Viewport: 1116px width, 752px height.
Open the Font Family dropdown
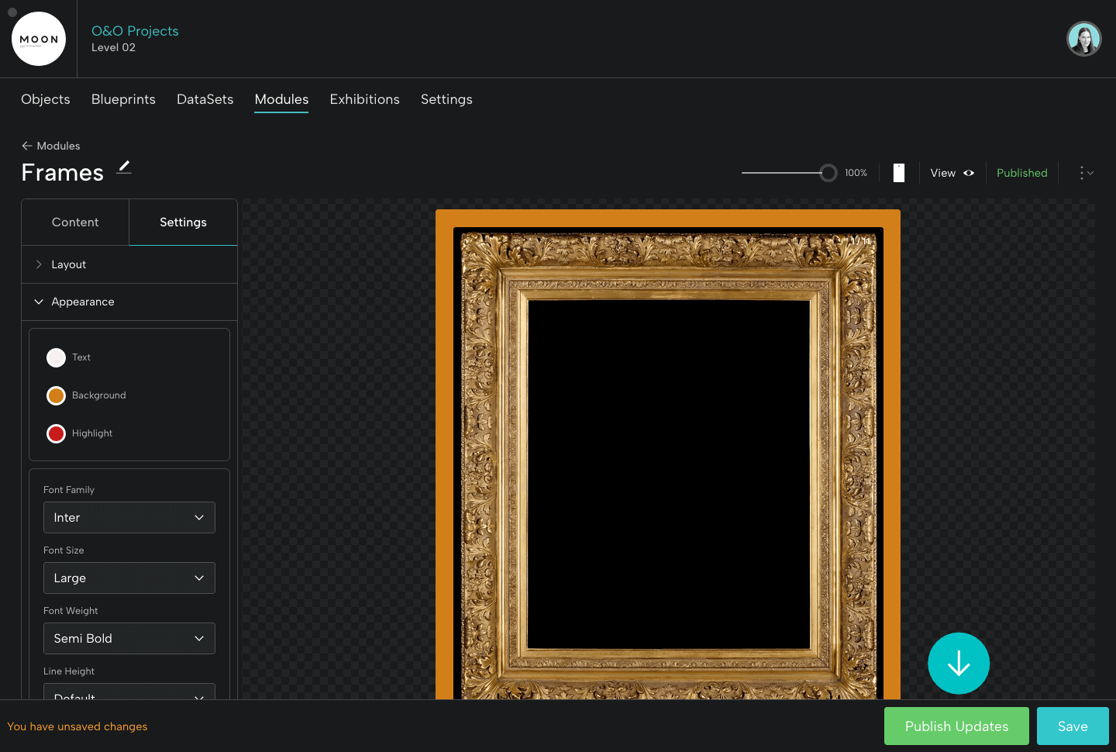[129, 518]
